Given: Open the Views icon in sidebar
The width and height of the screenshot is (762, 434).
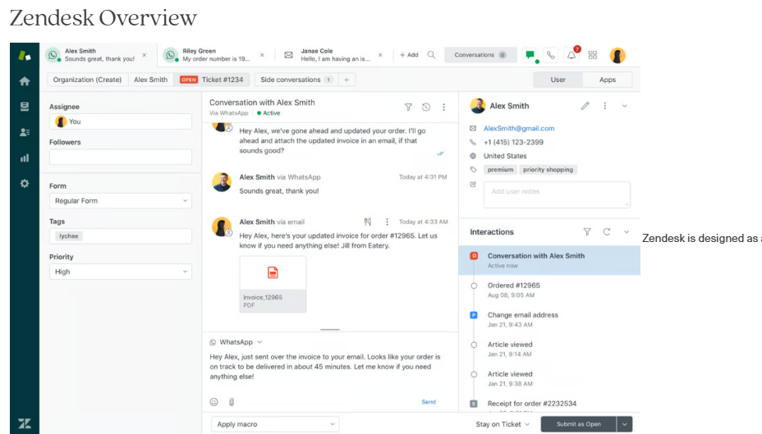Looking at the screenshot, I should coord(25,107).
